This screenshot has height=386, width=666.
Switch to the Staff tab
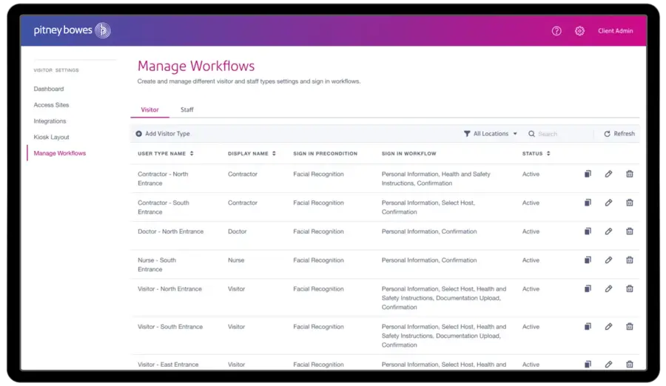(187, 110)
